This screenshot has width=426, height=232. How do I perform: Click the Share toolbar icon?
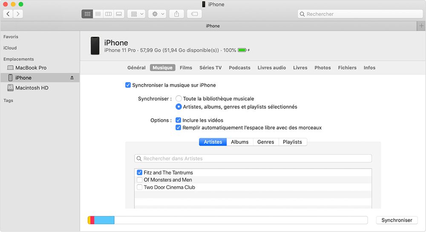[176, 14]
